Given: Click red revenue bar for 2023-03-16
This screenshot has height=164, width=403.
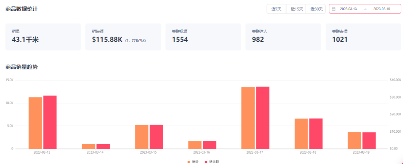Looking at the screenshot, I should click(209, 145).
